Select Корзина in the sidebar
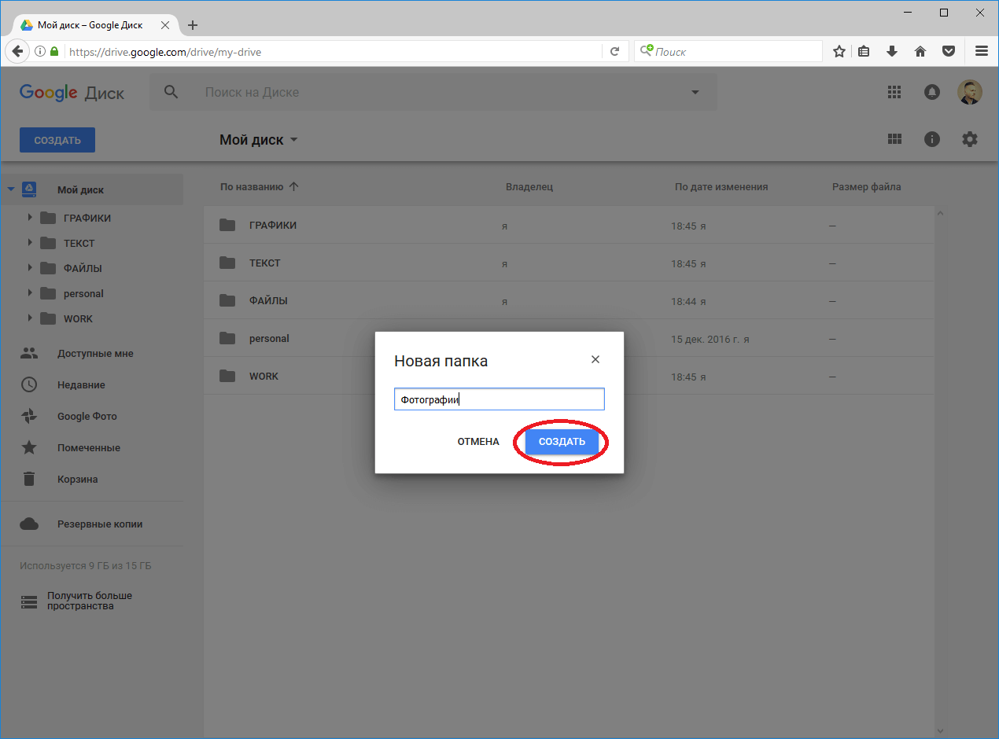The height and width of the screenshot is (739, 999). coord(77,479)
